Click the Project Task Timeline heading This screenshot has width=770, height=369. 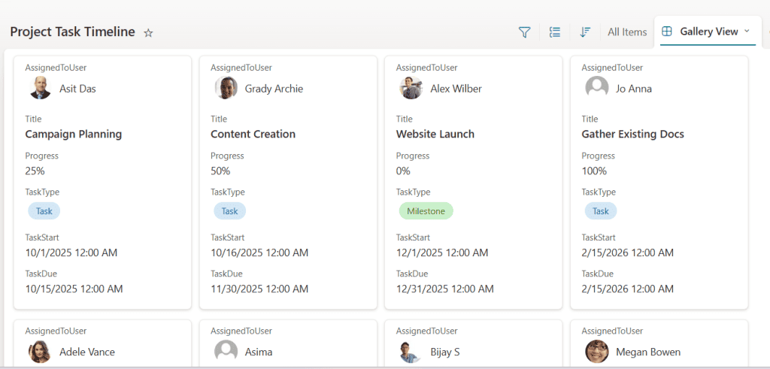[x=72, y=32]
